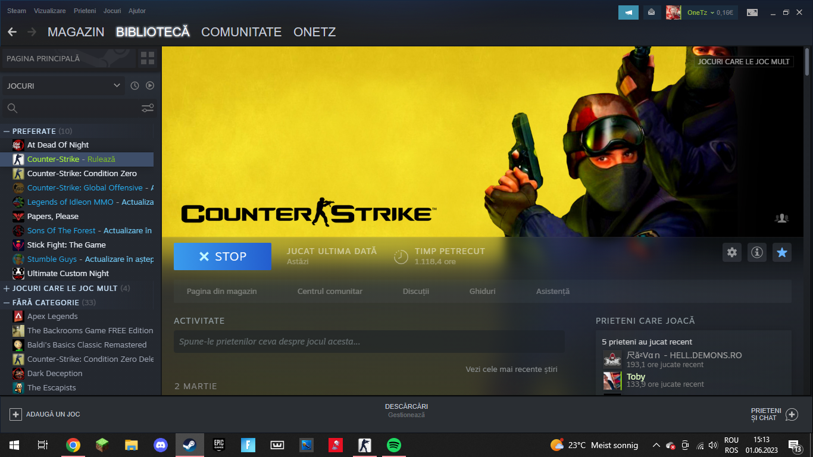
Task: Click the recent activity clock icon
Action: click(135, 86)
